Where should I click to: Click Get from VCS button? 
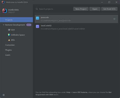click(109, 9)
